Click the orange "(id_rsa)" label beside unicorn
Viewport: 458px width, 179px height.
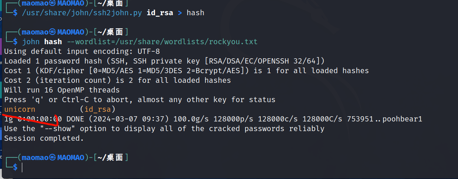[x=98, y=109]
